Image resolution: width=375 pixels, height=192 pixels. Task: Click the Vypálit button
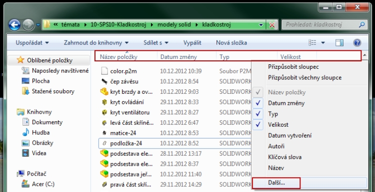tap(192, 43)
